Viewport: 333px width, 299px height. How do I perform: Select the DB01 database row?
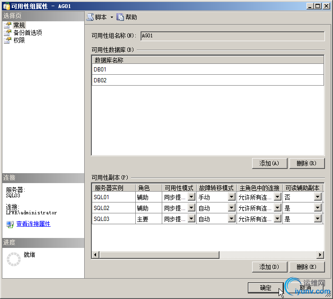point(208,69)
